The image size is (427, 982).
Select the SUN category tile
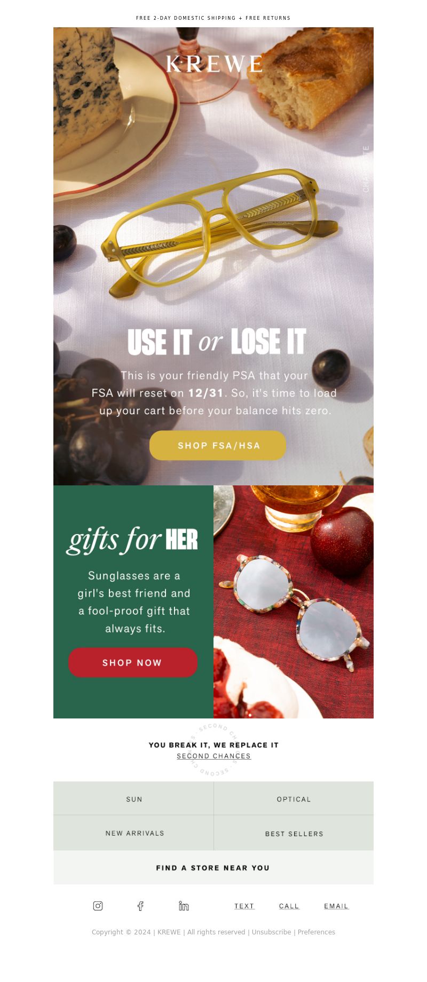click(133, 799)
